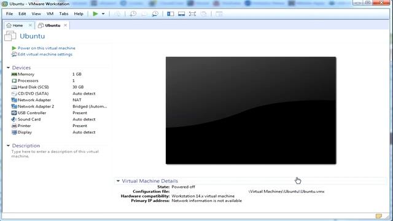Click the Send Ctrl+Alt+Del toolbar icon
Screen dimensions: 393x221
[117, 14]
